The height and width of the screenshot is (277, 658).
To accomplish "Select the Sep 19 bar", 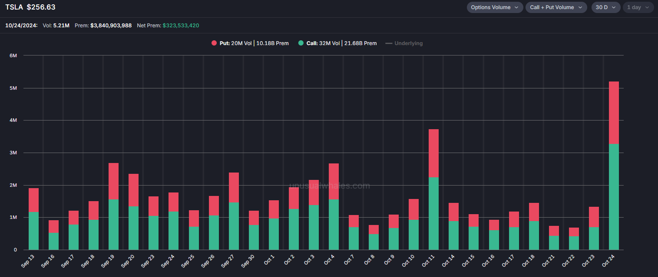I will click(113, 206).
